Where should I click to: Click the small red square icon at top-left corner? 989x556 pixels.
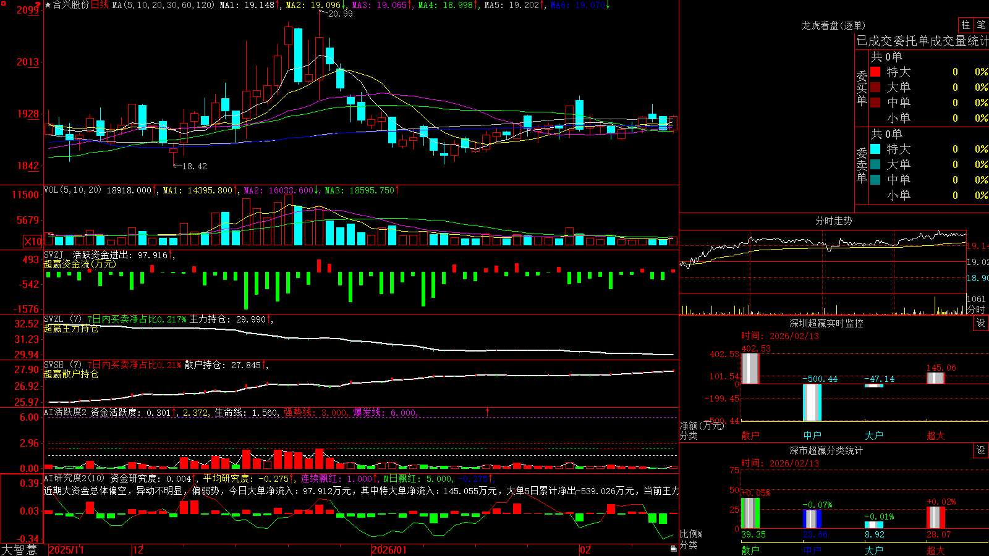(3, 4)
